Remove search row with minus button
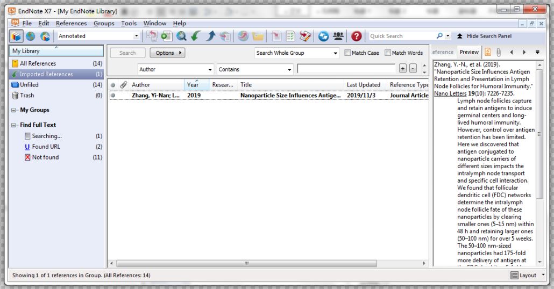This screenshot has width=554, height=289. [413, 68]
